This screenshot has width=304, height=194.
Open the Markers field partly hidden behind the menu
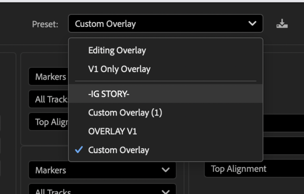pyautogui.click(x=48, y=77)
